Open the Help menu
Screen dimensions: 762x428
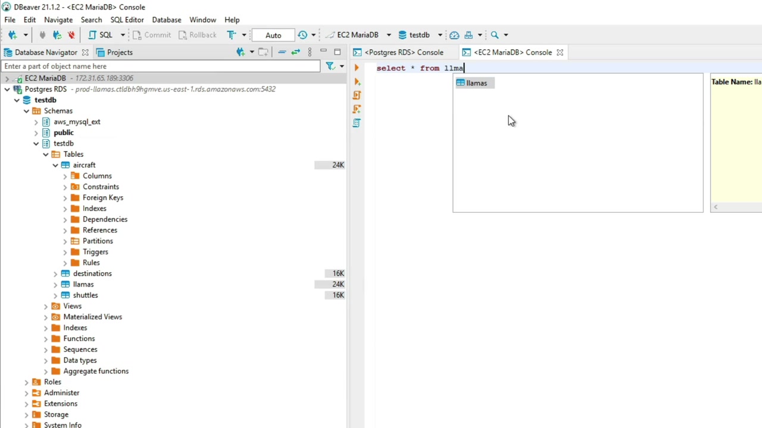232,20
